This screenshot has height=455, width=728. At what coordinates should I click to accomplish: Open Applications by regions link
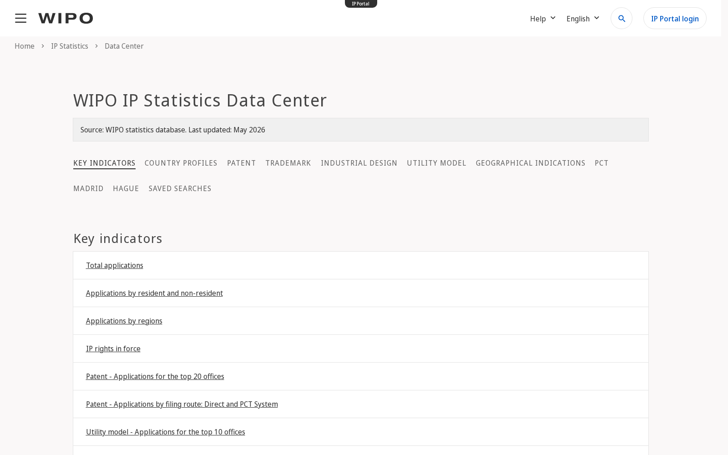click(124, 321)
